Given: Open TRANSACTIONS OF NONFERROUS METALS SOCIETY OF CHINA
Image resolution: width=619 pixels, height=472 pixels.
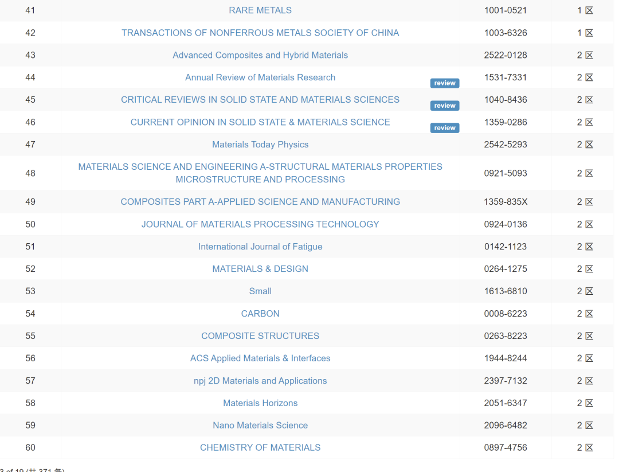Looking at the screenshot, I should tap(260, 33).
